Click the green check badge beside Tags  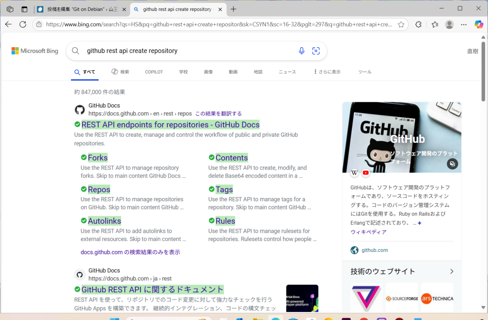pos(212,189)
